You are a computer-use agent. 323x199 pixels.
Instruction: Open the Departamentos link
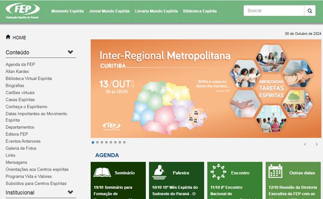click(x=20, y=127)
